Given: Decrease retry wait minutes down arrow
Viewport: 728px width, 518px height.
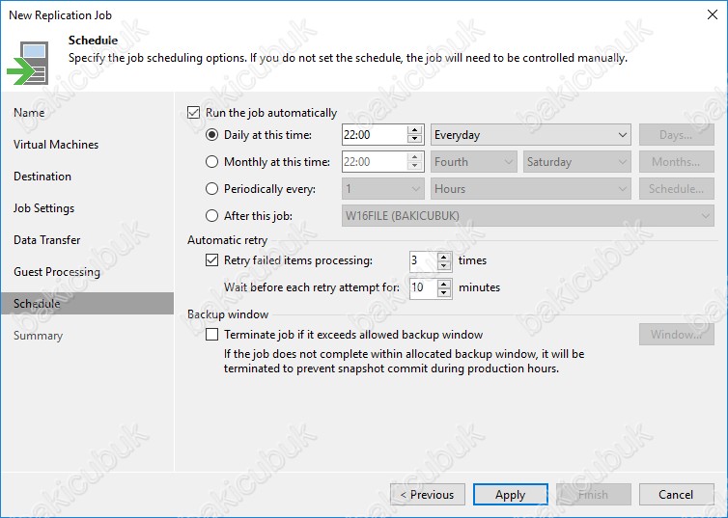Looking at the screenshot, I should pyautogui.click(x=444, y=292).
